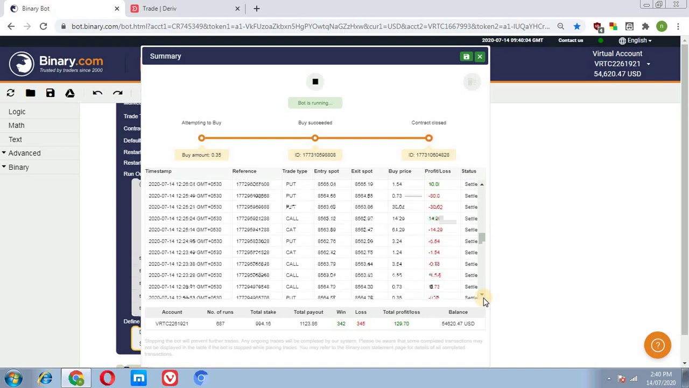Open the English language dropdown

point(635,40)
